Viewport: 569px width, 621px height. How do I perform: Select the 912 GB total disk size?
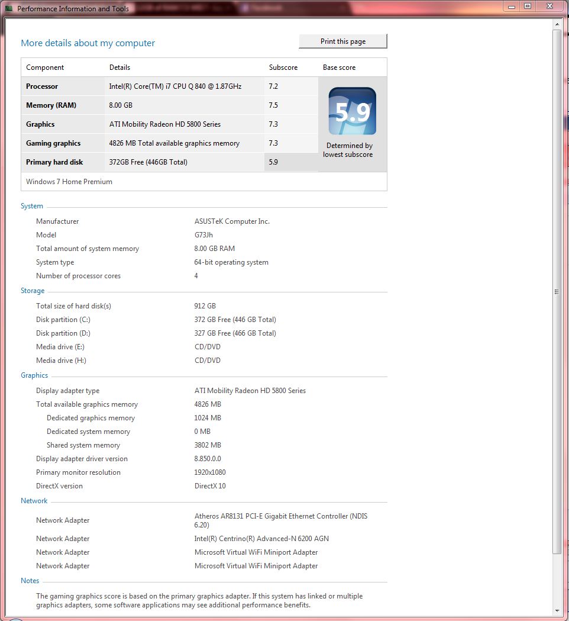tap(205, 305)
